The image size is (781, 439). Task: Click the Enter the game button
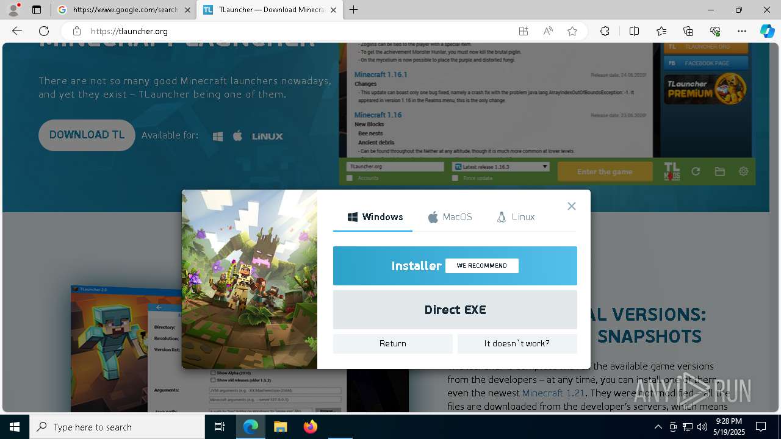click(x=605, y=172)
